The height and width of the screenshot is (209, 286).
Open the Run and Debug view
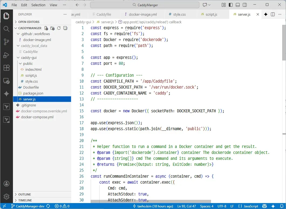pos(6,55)
